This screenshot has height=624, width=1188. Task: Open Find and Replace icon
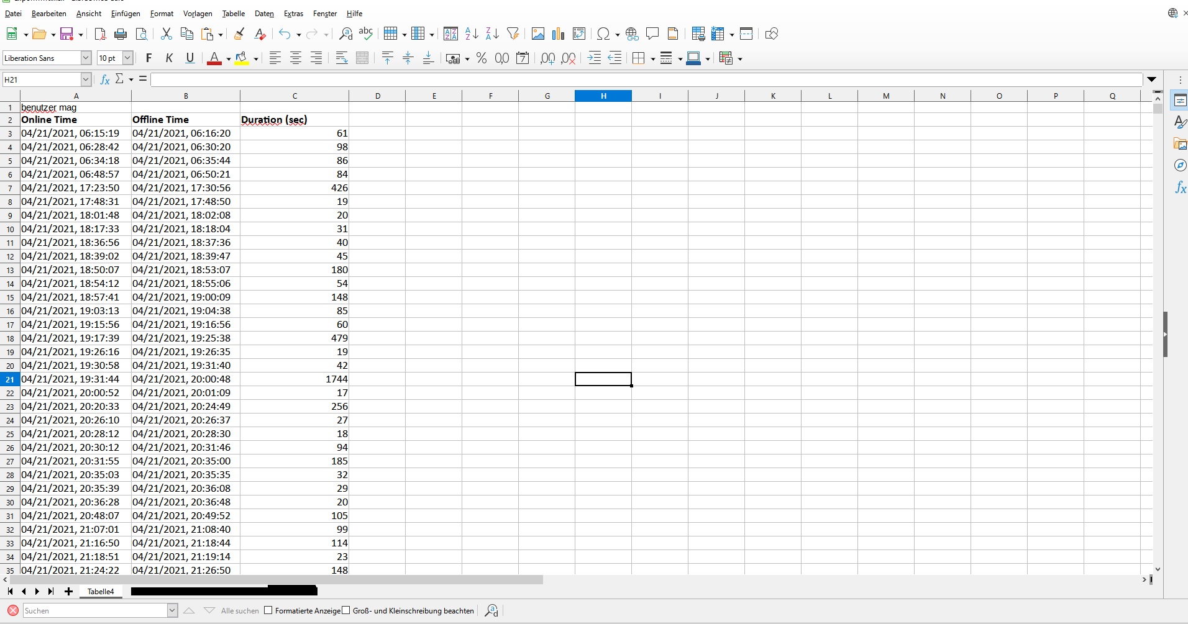point(346,34)
